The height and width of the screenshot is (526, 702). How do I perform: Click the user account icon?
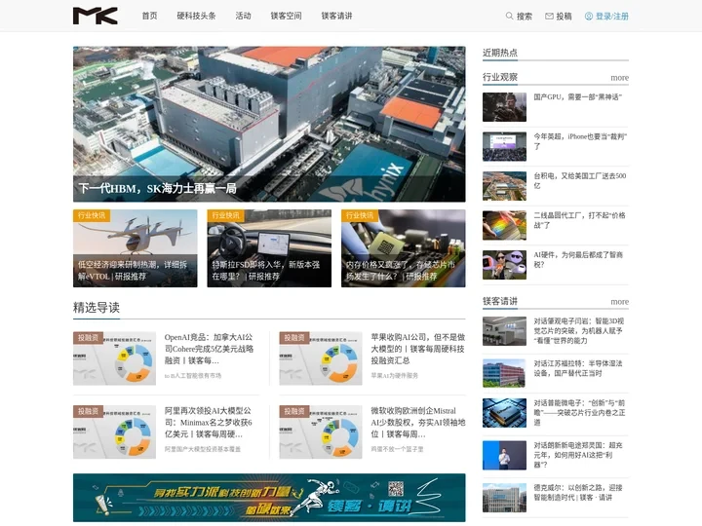pos(588,17)
